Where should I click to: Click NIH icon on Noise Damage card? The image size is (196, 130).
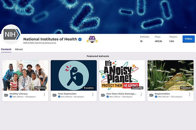[x=103, y=95]
